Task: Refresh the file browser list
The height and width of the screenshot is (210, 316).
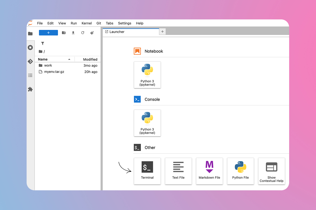Action: [x=83, y=33]
